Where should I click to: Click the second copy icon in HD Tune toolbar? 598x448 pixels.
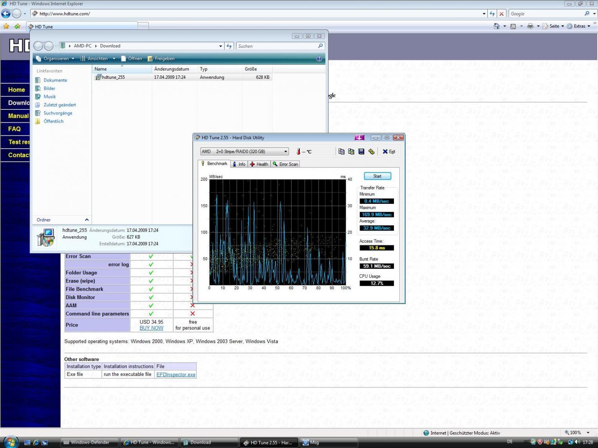click(x=351, y=152)
